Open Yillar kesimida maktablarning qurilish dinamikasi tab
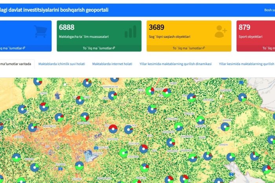 pos(176,64)
